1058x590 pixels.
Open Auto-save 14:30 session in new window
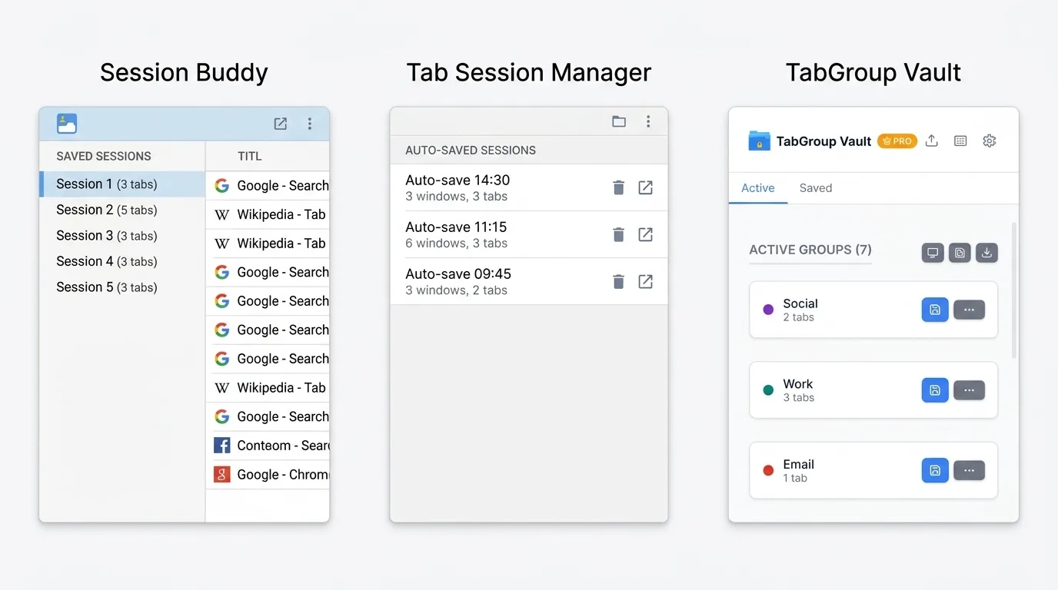click(646, 187)
